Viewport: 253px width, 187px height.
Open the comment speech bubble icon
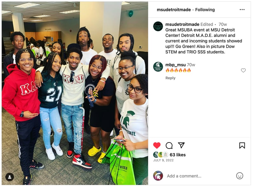click(169, 145)
